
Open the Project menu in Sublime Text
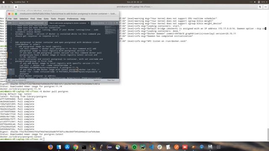tap(61, 18)
